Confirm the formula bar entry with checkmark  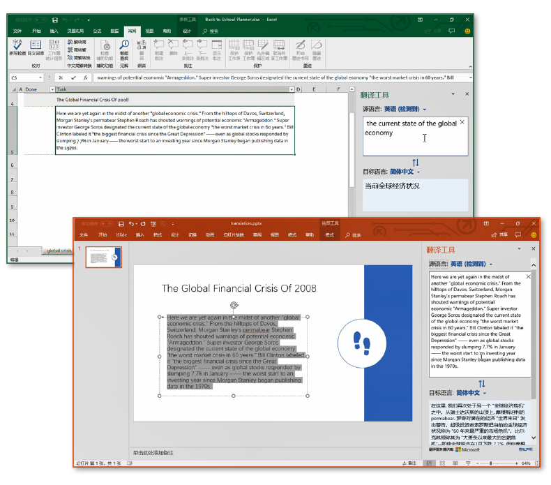point(73,77)
